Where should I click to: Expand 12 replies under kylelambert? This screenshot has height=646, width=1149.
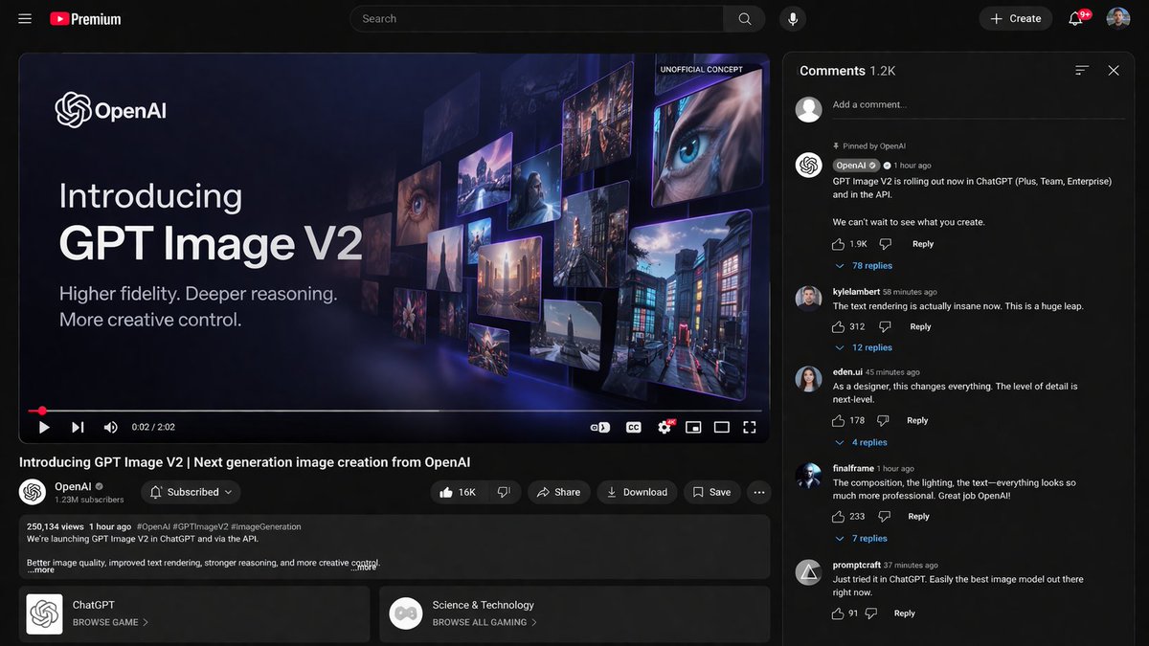[x=864, y=347]
